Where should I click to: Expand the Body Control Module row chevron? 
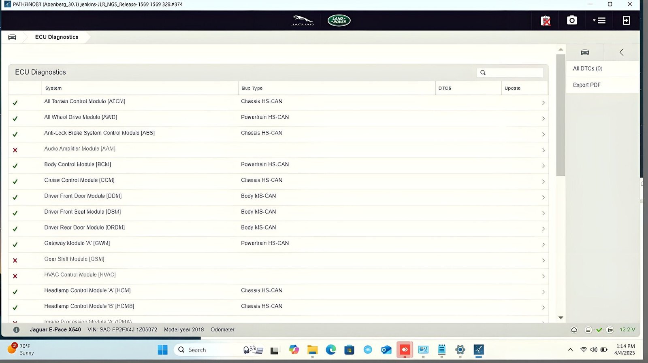coord(543,166)
